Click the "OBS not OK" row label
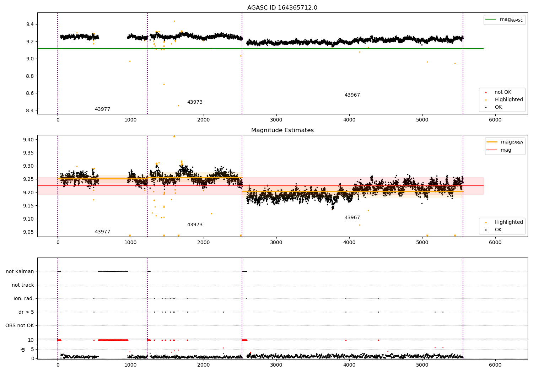This screenshot has height=373, width=533. tap(20, 326)
